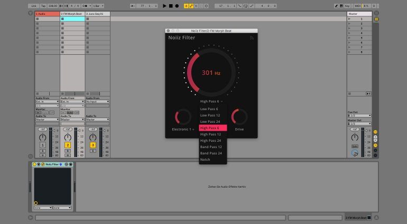Click the highlighted clip slot in track 2
Viewport: 407px width, 224px height.
(72, 19)
